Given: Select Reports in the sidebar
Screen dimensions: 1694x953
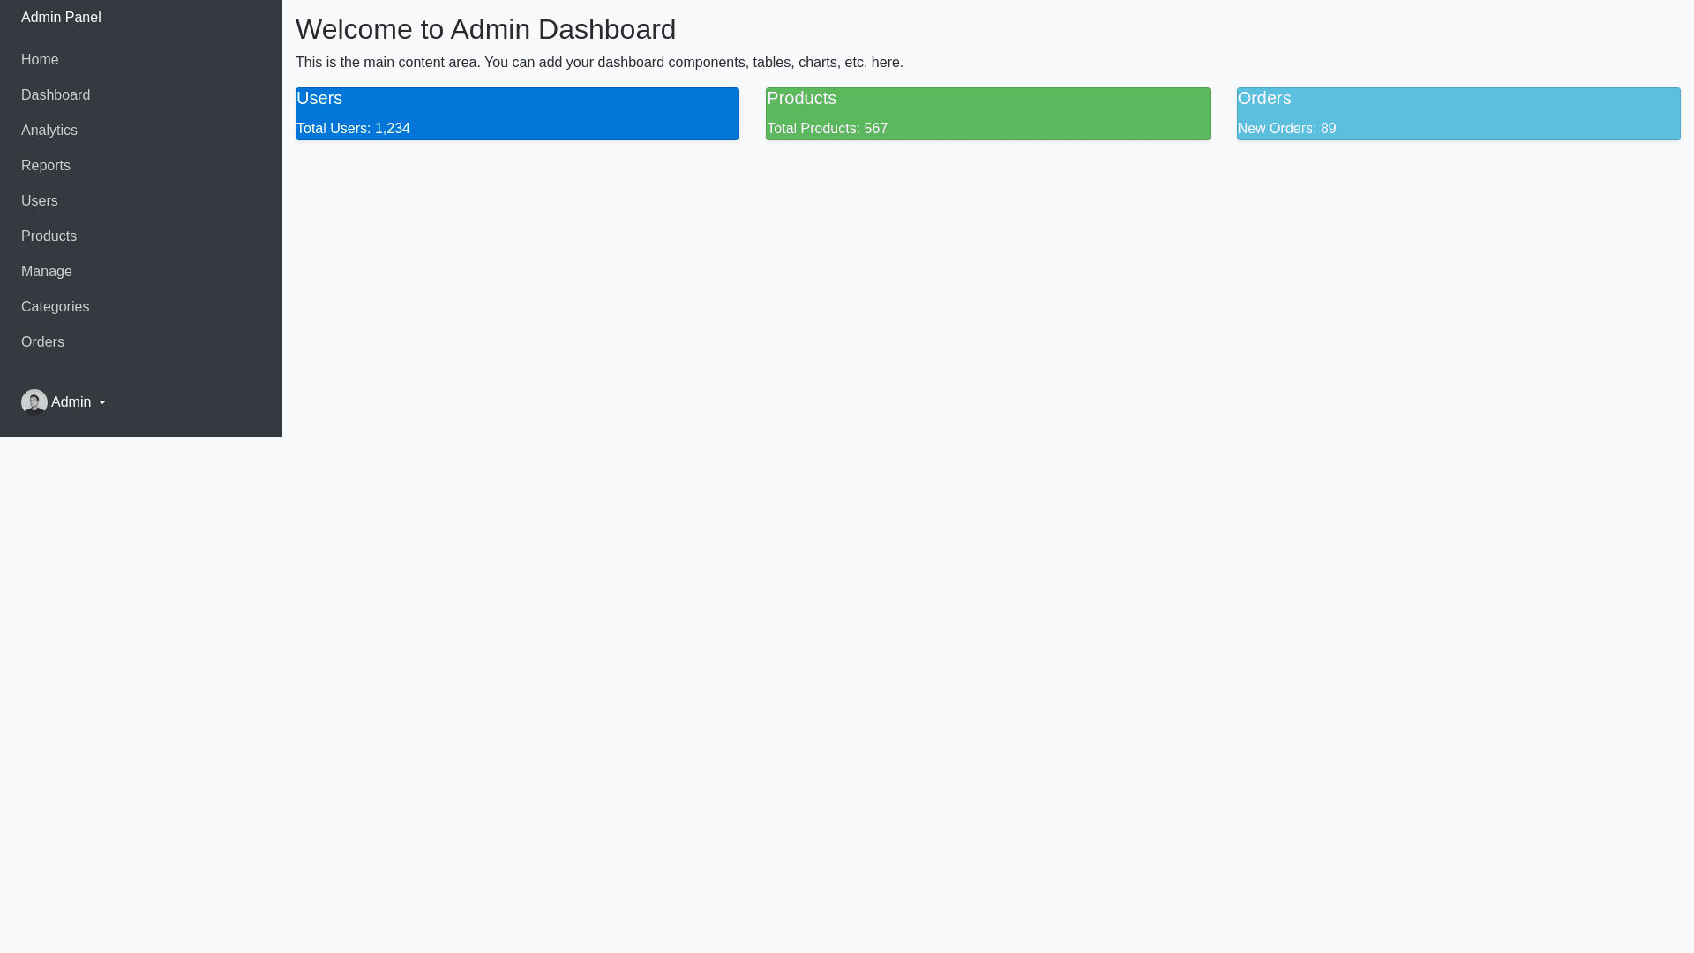Looking at the screenshot, I should click(46, 166).
